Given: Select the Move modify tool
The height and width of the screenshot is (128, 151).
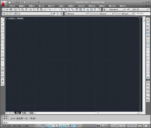Looking at the screenshot, I should tap(148, 36).
